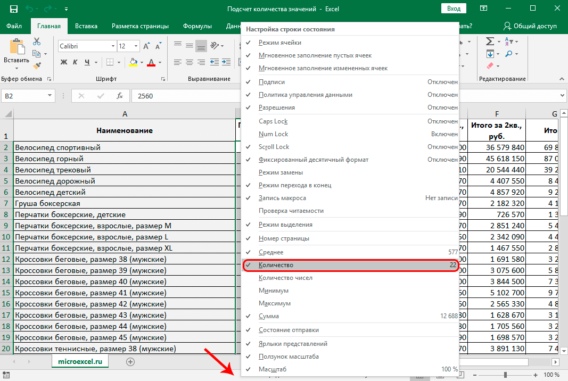
Task: Toggle the Caps Lock status option
Action: coord(350,121)
